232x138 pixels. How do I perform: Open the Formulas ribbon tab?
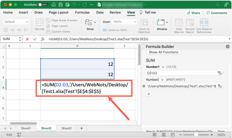pos(82,13)
